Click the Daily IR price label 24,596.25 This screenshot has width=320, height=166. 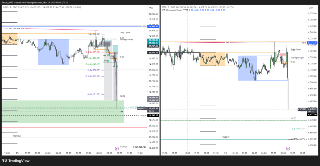pos(153,115)
